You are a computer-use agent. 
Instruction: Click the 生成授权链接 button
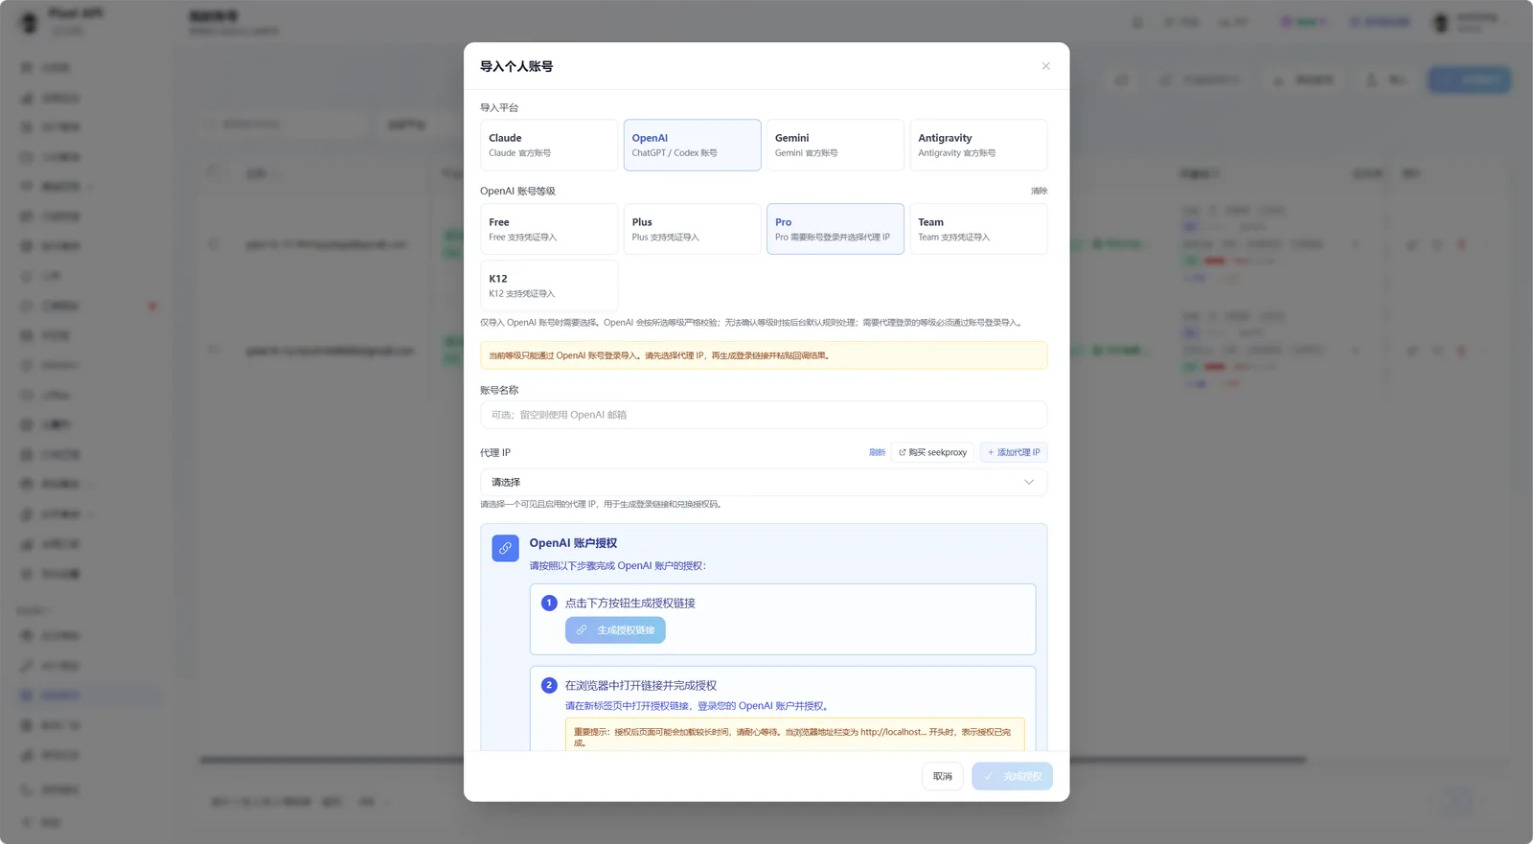point(615,630)
